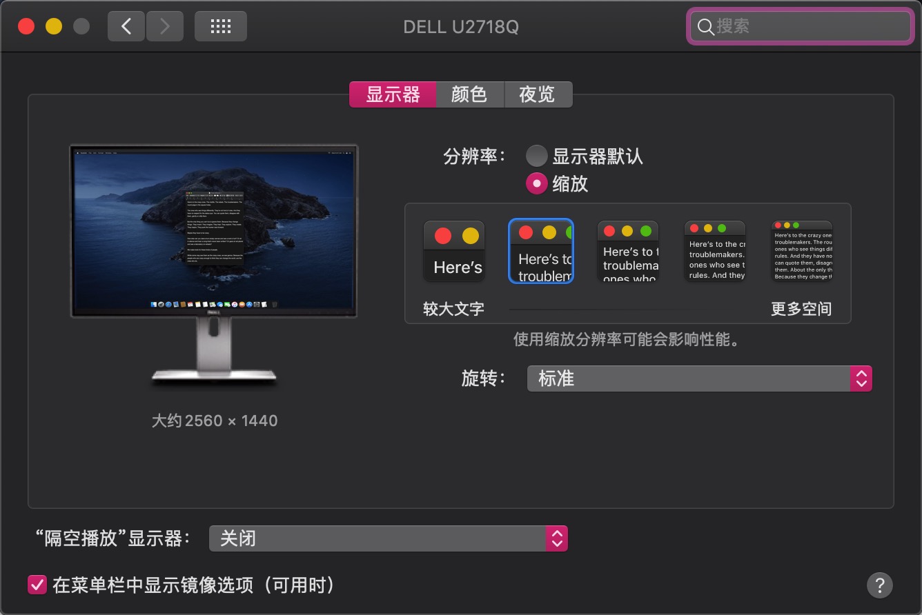This screenshot has width=922, height=615.
Task: Select the largest text scaling option
Action: pos(453,251)
